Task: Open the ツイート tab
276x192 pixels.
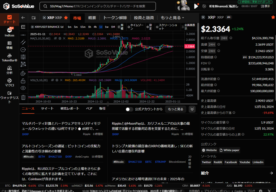Action: point(47,108)
